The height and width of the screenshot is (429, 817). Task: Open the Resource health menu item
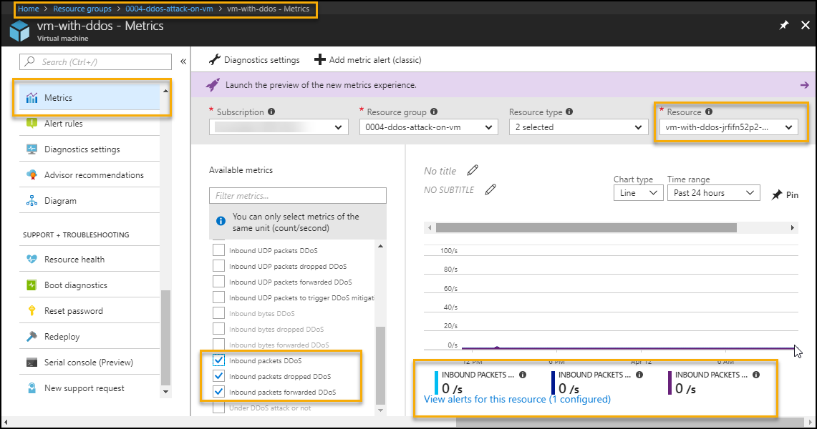(x=90, y=259)
